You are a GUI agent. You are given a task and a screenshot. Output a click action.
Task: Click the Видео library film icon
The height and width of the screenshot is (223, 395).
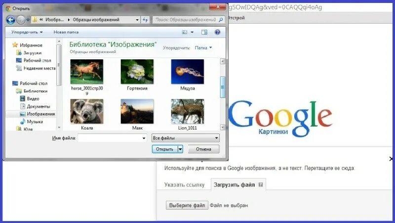(x=23, y=98)
